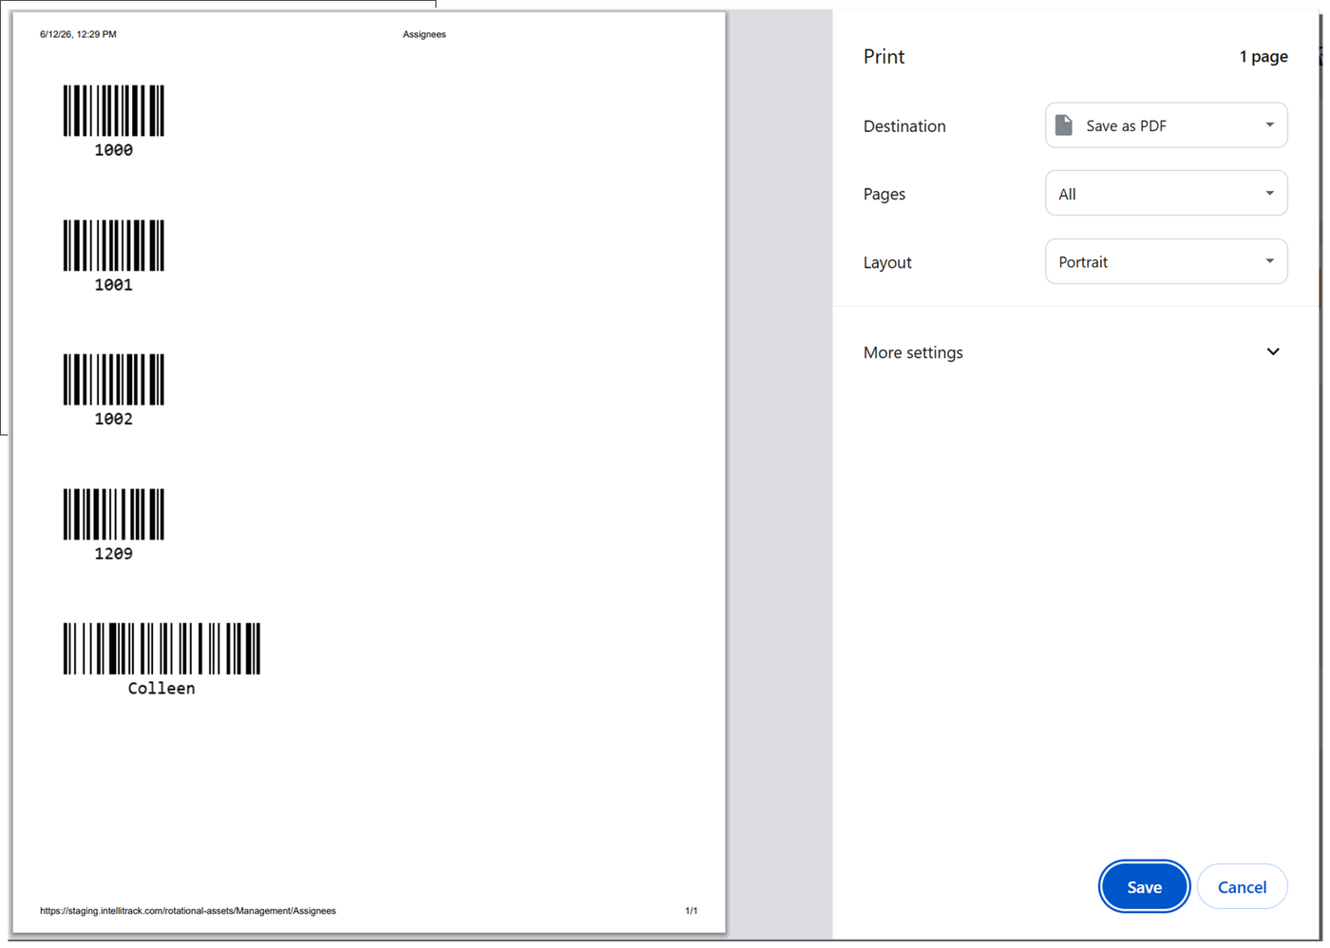The width and height of the screenshot is (1330, 948).
Task: Click the 6/12/26, 12:29 PM timestamp
Action: tap(78, 34)
